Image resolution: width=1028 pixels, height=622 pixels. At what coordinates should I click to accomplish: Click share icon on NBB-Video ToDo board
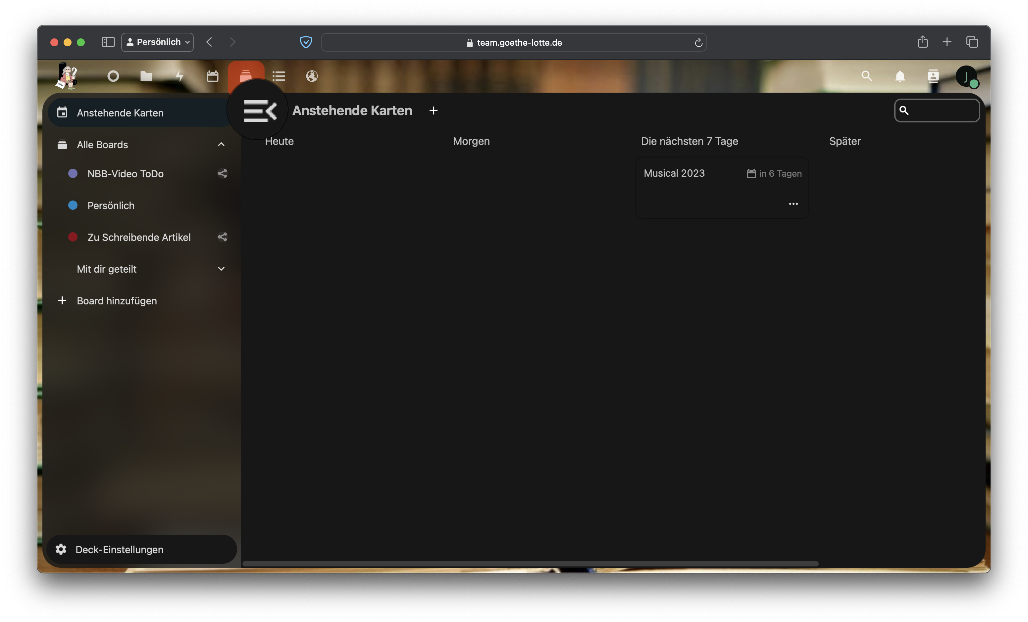[222, 173]
